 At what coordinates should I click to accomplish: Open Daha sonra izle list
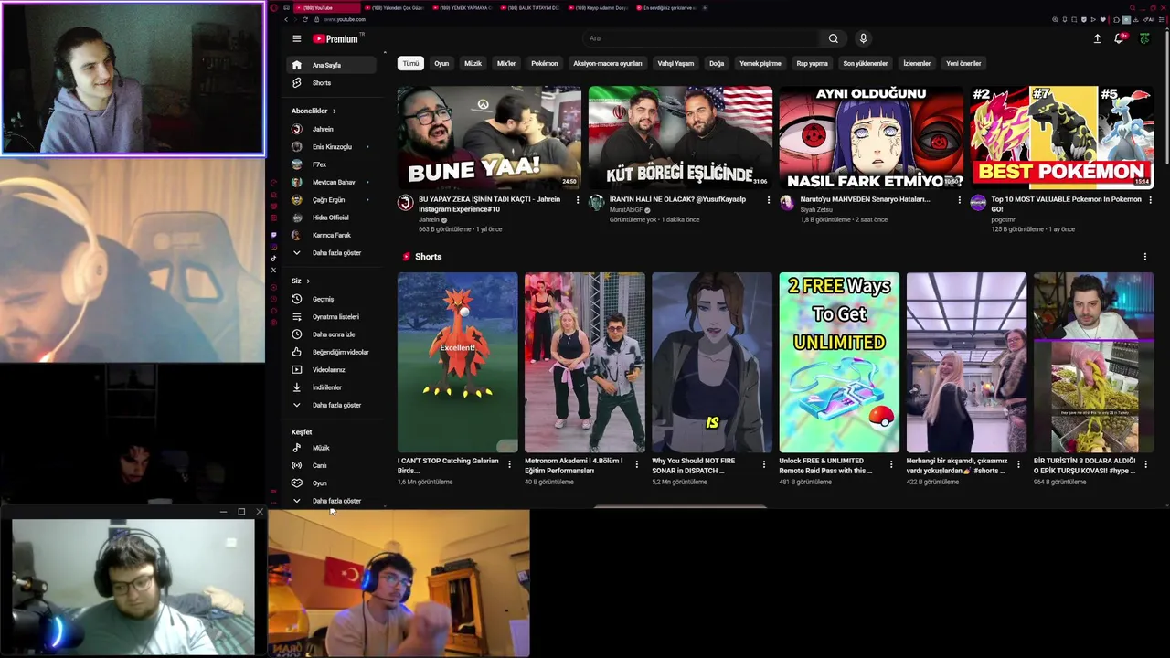click(x=331, y=334)
